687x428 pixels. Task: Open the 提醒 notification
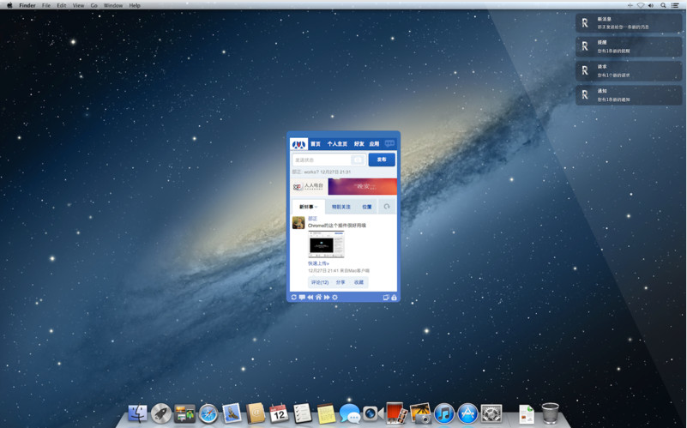(x=629, y=46)
